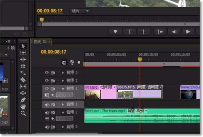Open the monitor zoom fit dropdown
The width and height of the screenshot is (203, 137).
coord(80,11)
